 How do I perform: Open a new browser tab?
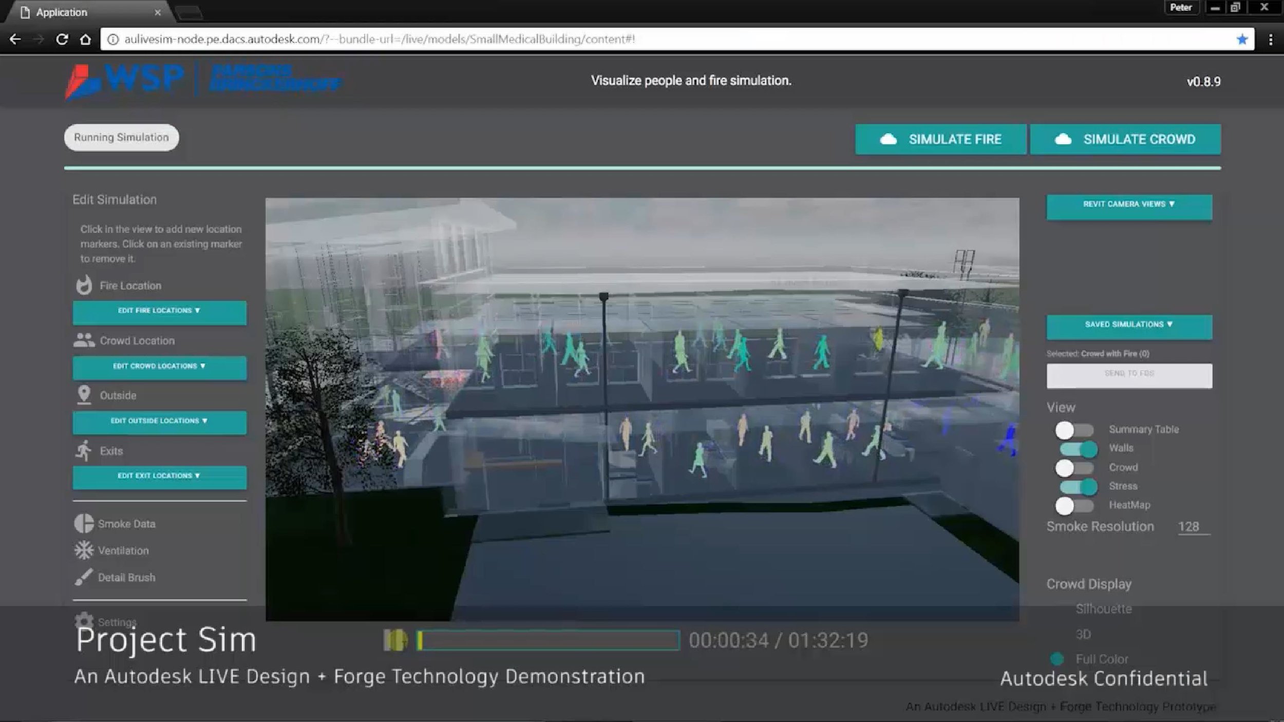pos(189,13)
